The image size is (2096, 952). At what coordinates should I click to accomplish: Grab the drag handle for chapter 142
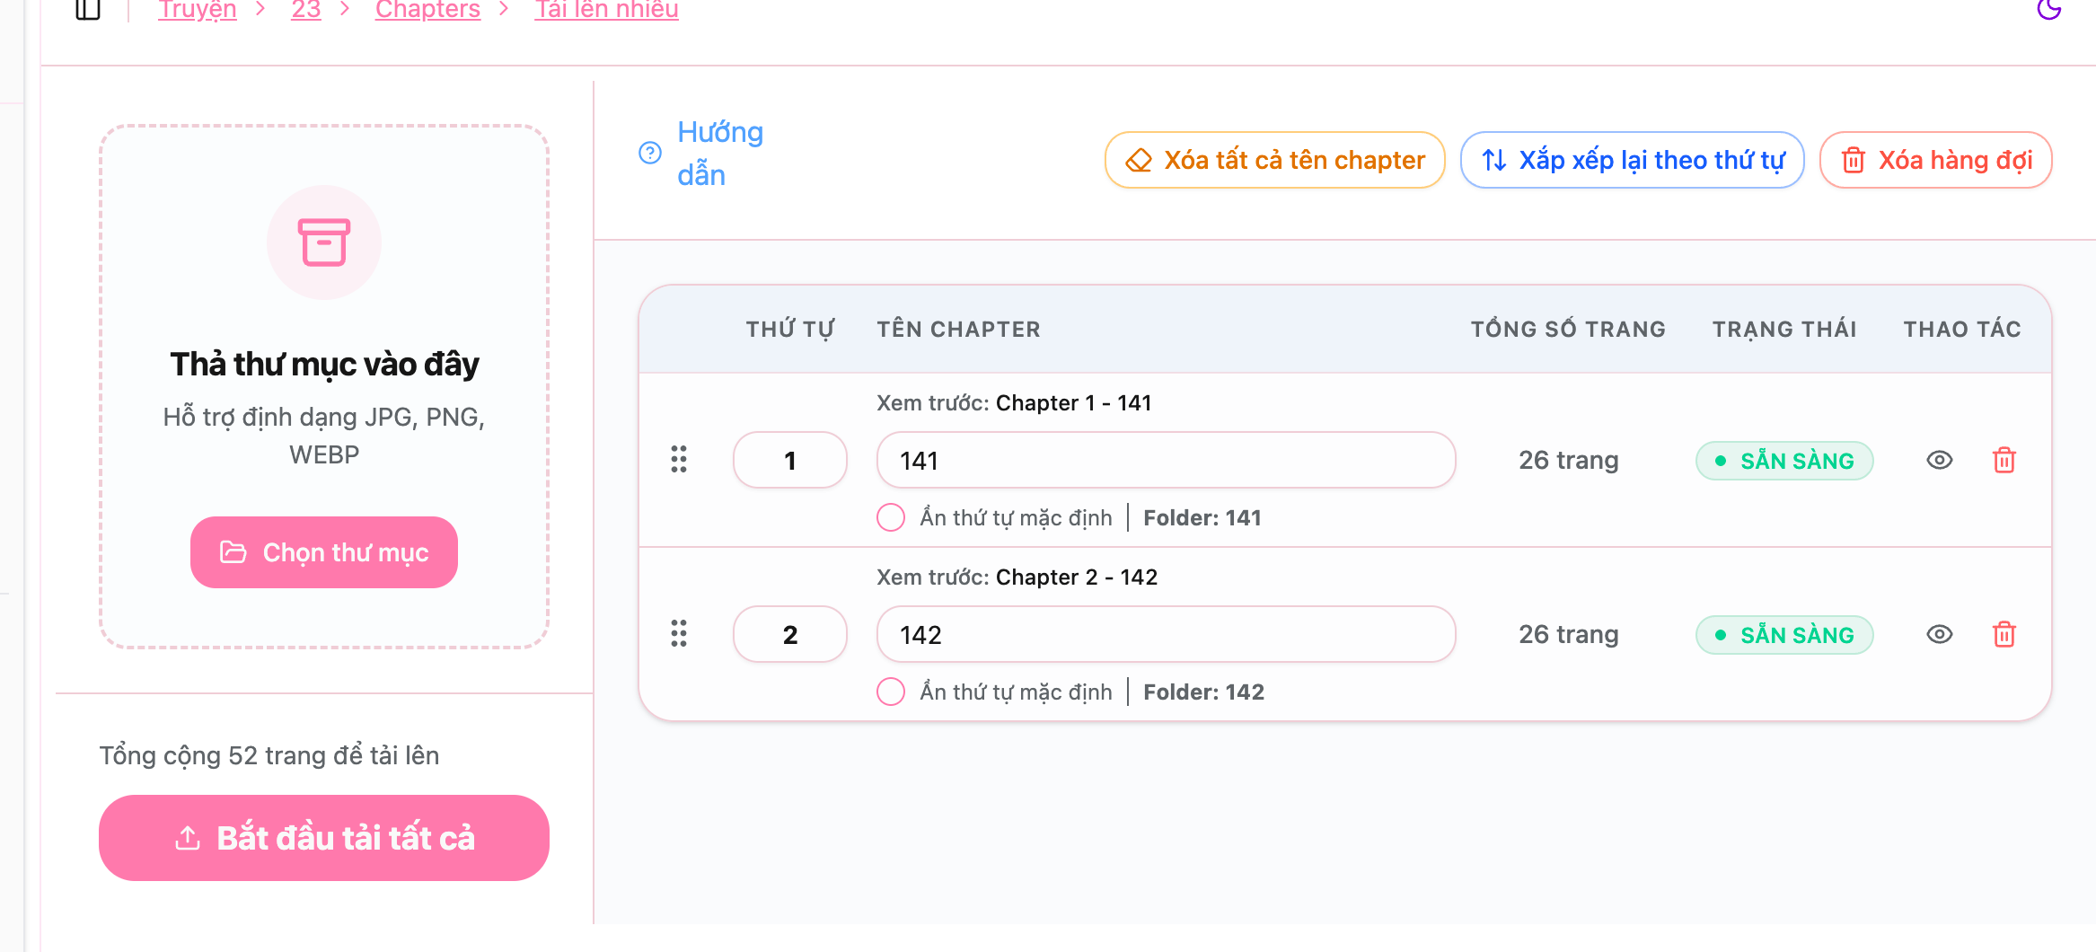point(679,634)
